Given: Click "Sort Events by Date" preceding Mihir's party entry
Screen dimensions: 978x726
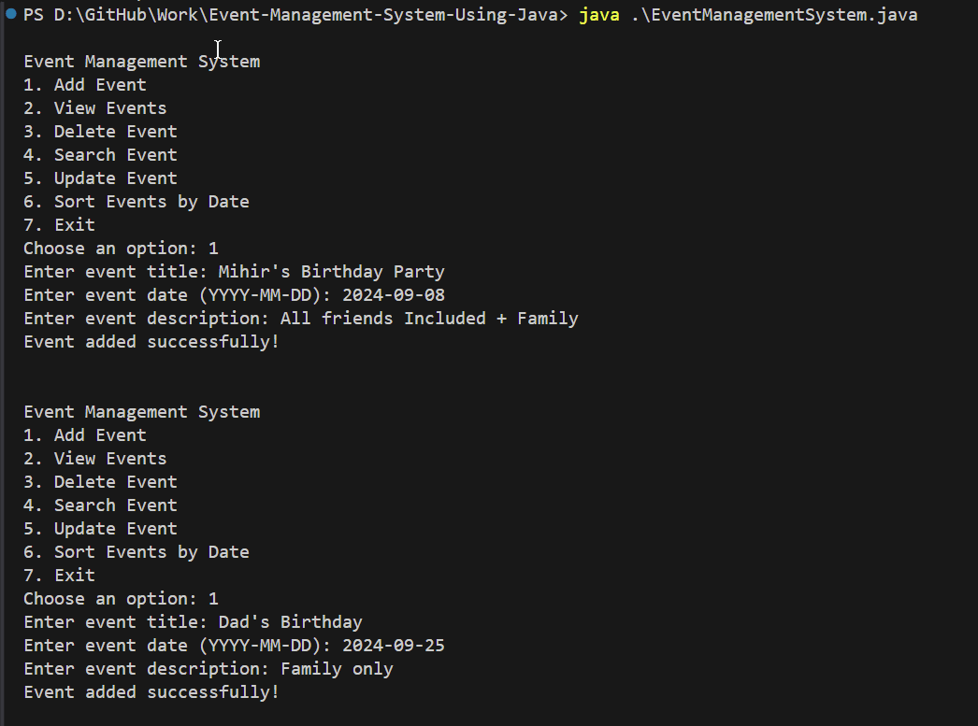Looking at the screenshot, I should (x=151, y=202).
